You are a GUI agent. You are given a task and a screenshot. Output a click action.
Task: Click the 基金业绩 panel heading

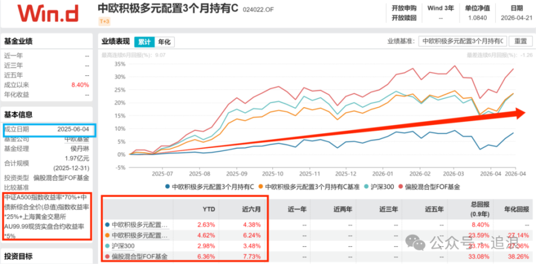coord(18,41)
